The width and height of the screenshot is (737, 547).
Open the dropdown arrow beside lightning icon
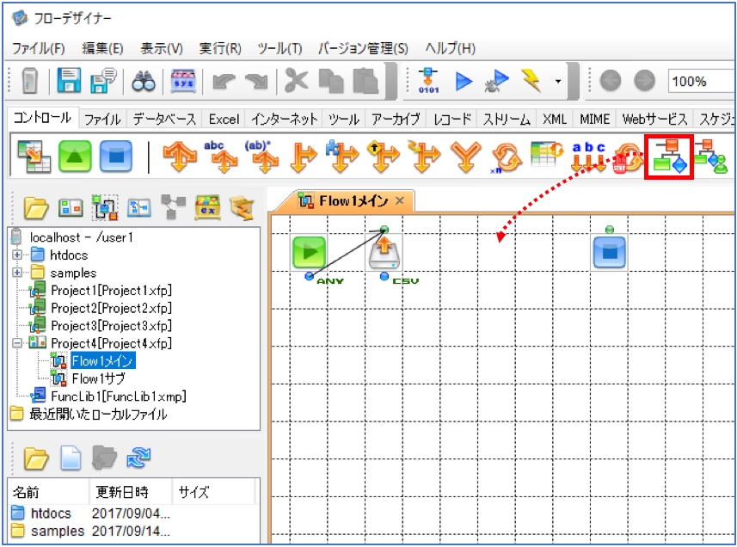pos(558,82)
